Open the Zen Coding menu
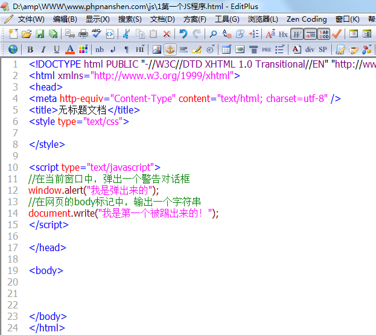 point(307,19)
